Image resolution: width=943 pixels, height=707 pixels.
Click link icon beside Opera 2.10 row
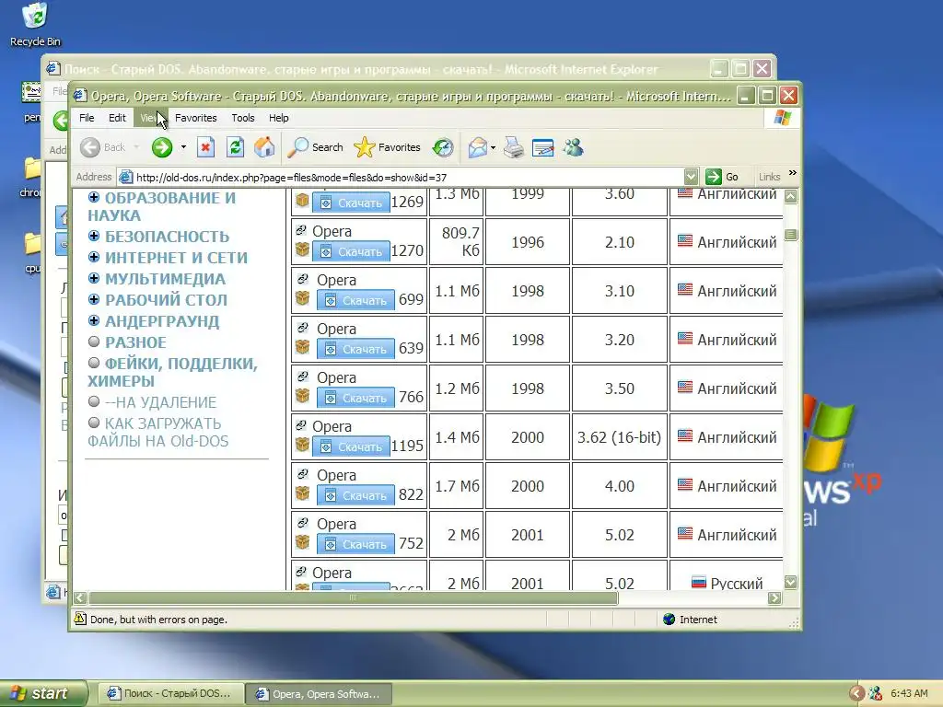point(301,229)
